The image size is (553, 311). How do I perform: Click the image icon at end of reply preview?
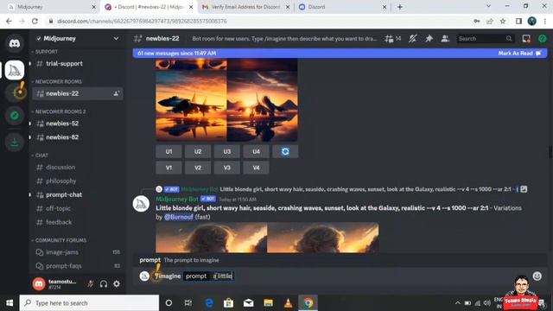coord(524,189)
